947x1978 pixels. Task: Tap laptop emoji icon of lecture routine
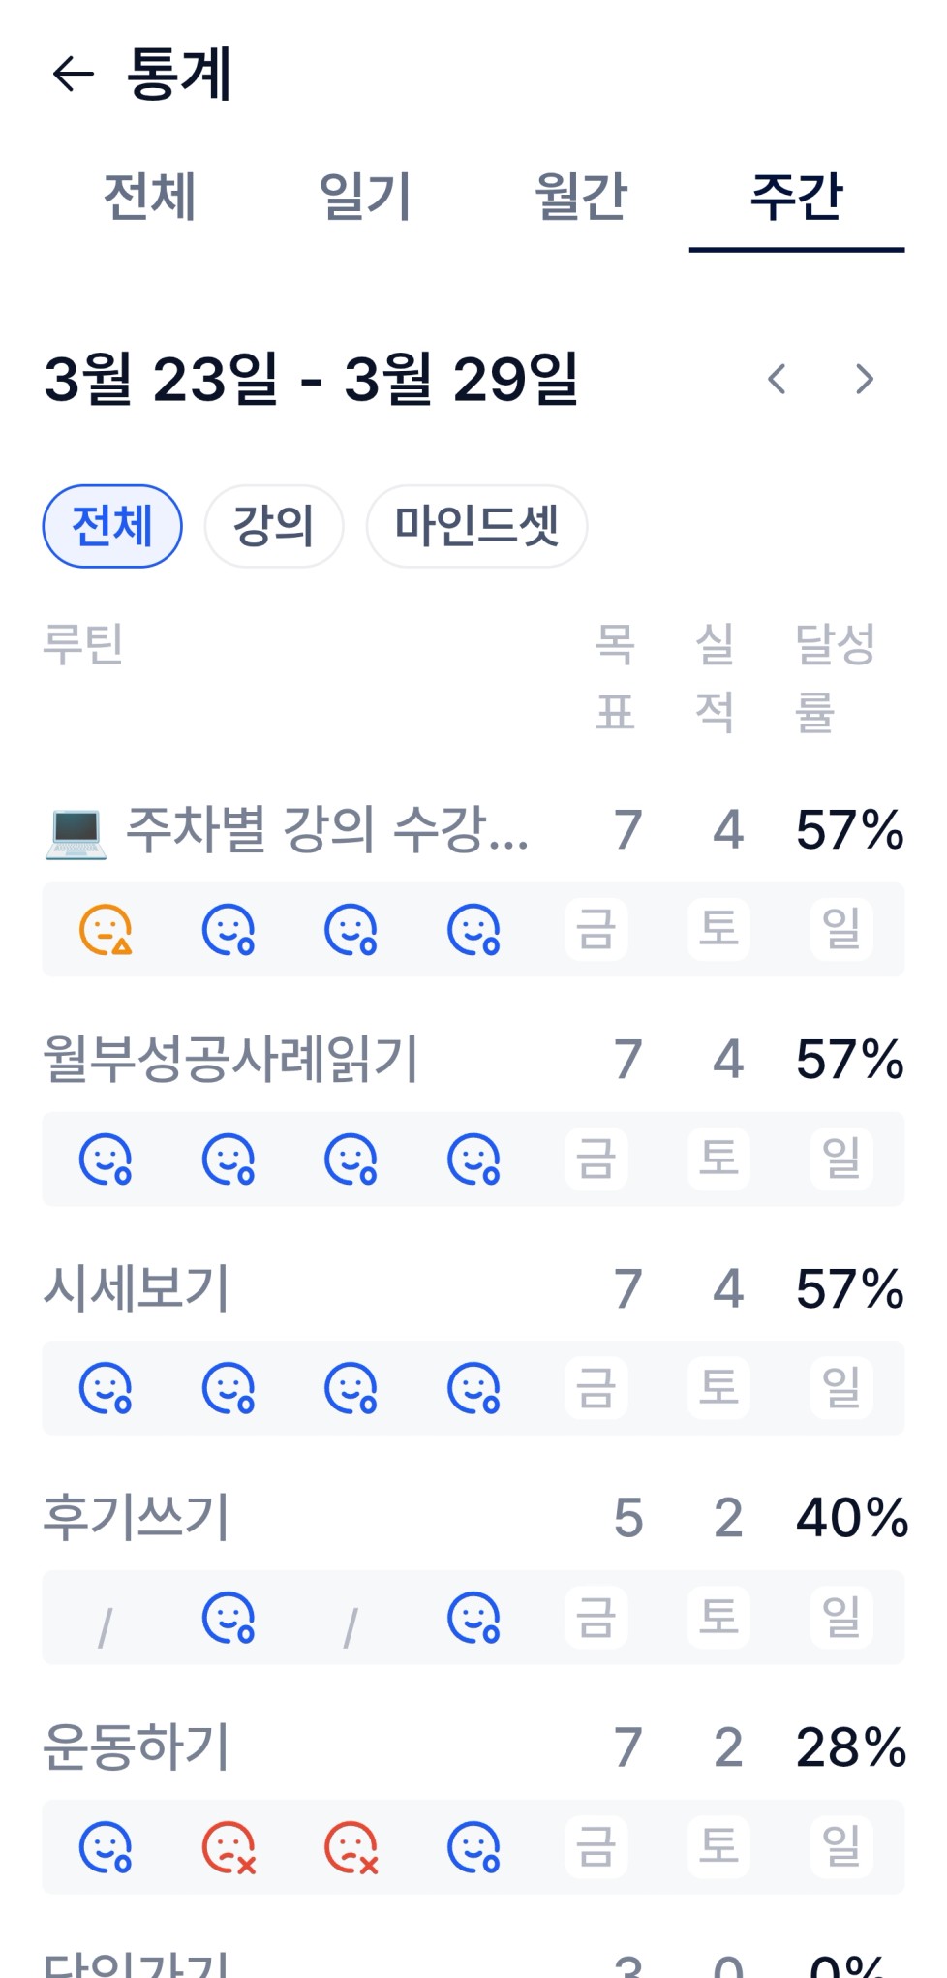click(x=76, y=832)
